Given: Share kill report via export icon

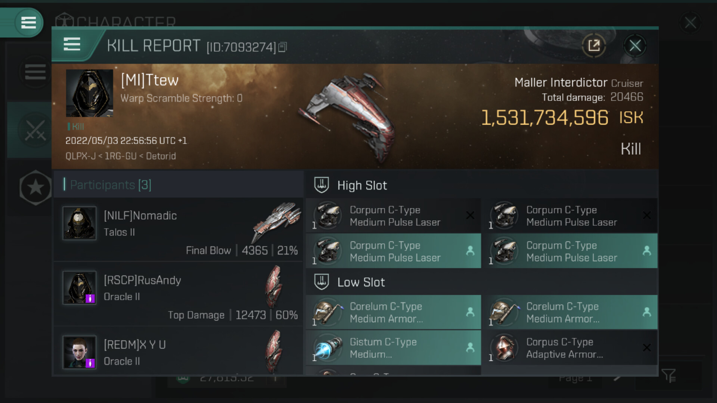Looking at the screenshot, I should (594, 46).
